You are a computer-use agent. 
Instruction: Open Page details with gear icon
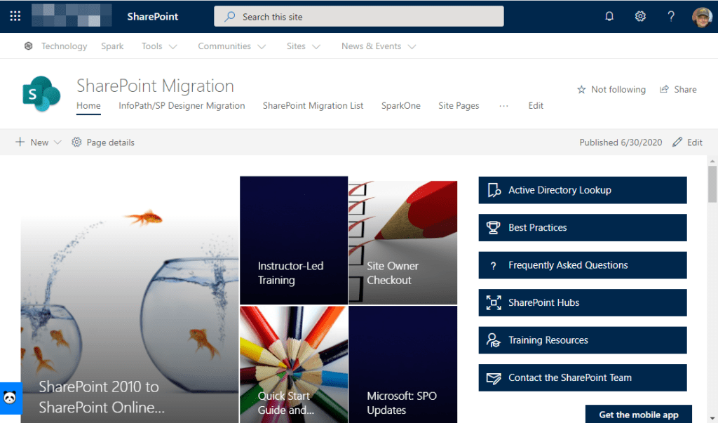pos(103,142)
